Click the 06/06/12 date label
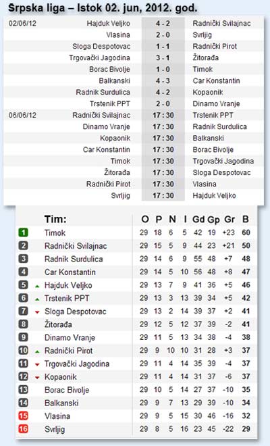270x446 pixels. (x=22, y=115)
